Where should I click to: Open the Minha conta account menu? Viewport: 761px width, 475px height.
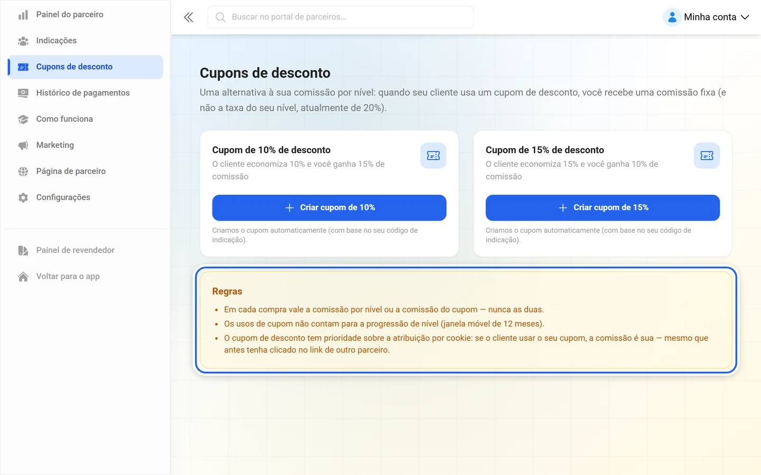(707, 17)
